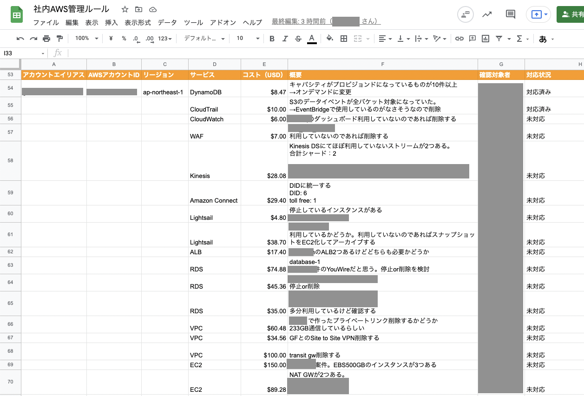The image size is (584, 396).
Task: Click the Print icon in toolbar
Action: click(x=46, y=39)
